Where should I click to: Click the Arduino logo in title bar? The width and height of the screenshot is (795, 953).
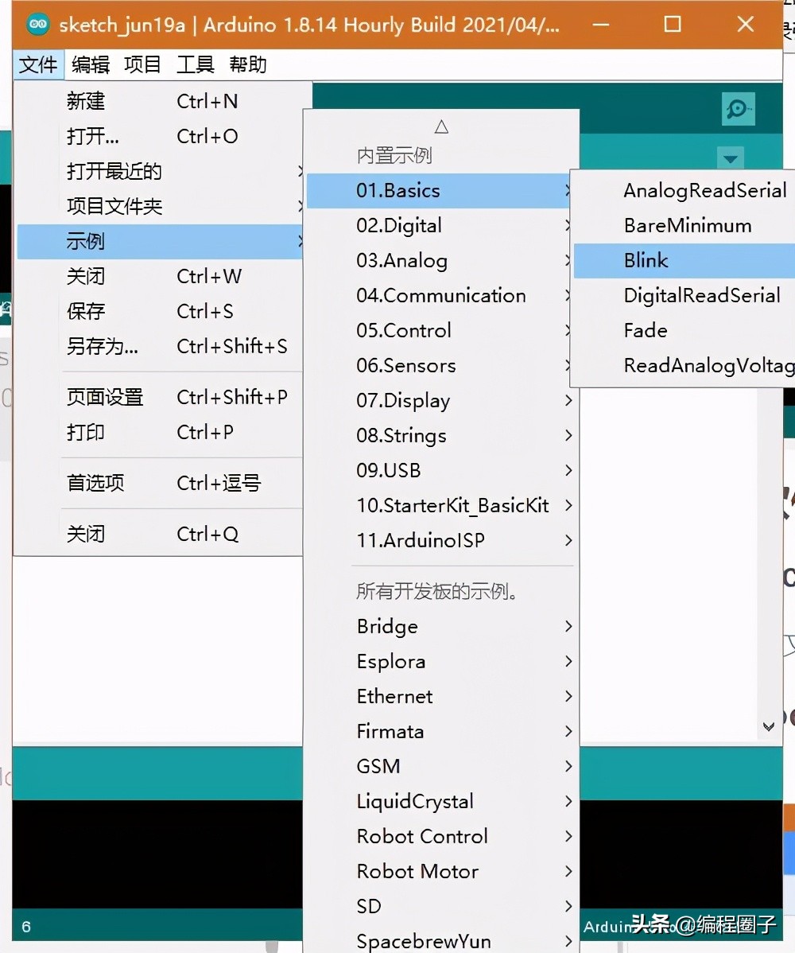[x=37, y=25]
